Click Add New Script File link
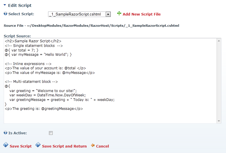 pos(142,14)
